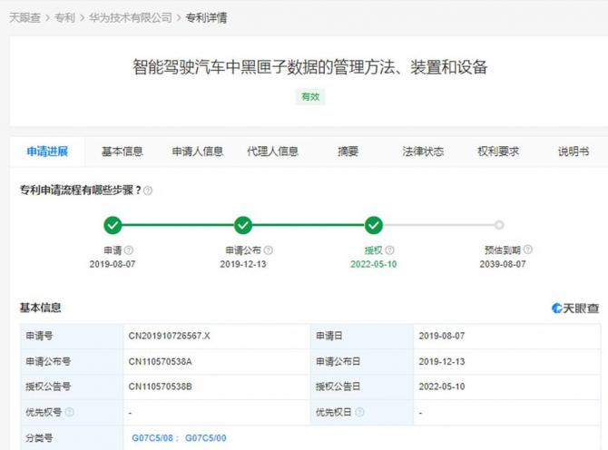Select the 代理人信息 tab
608x450 pixels.
[272, 152]
